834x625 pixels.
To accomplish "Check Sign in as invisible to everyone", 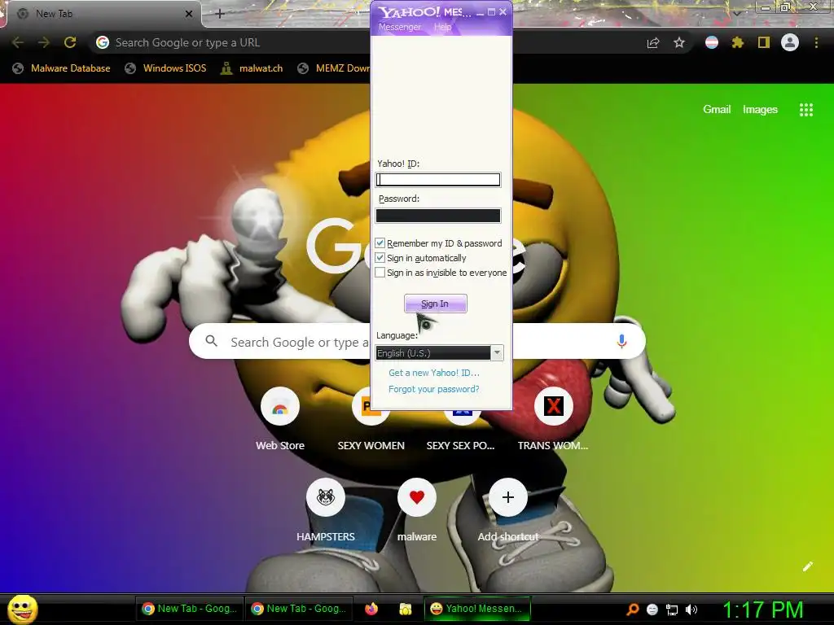I will click(380, 272).
